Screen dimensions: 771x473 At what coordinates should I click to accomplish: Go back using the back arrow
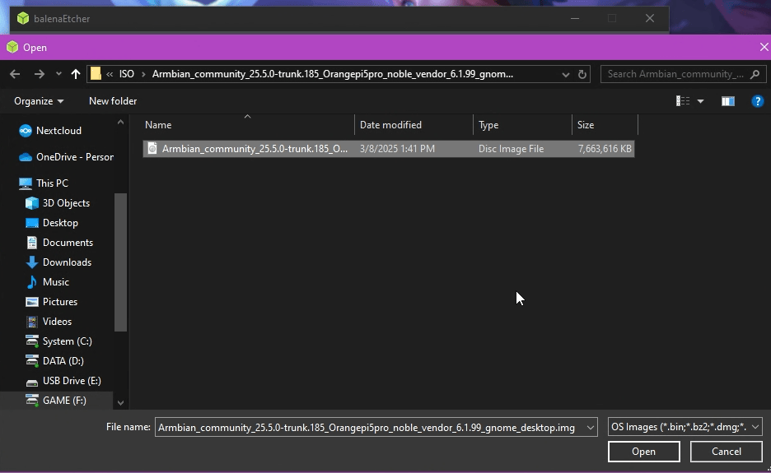pos(15,74)
